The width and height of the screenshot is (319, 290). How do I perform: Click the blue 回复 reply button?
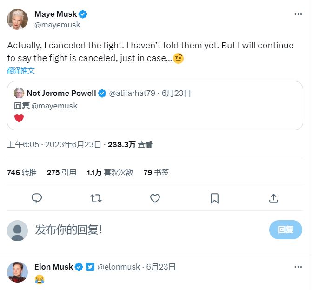tap(286, 229)
